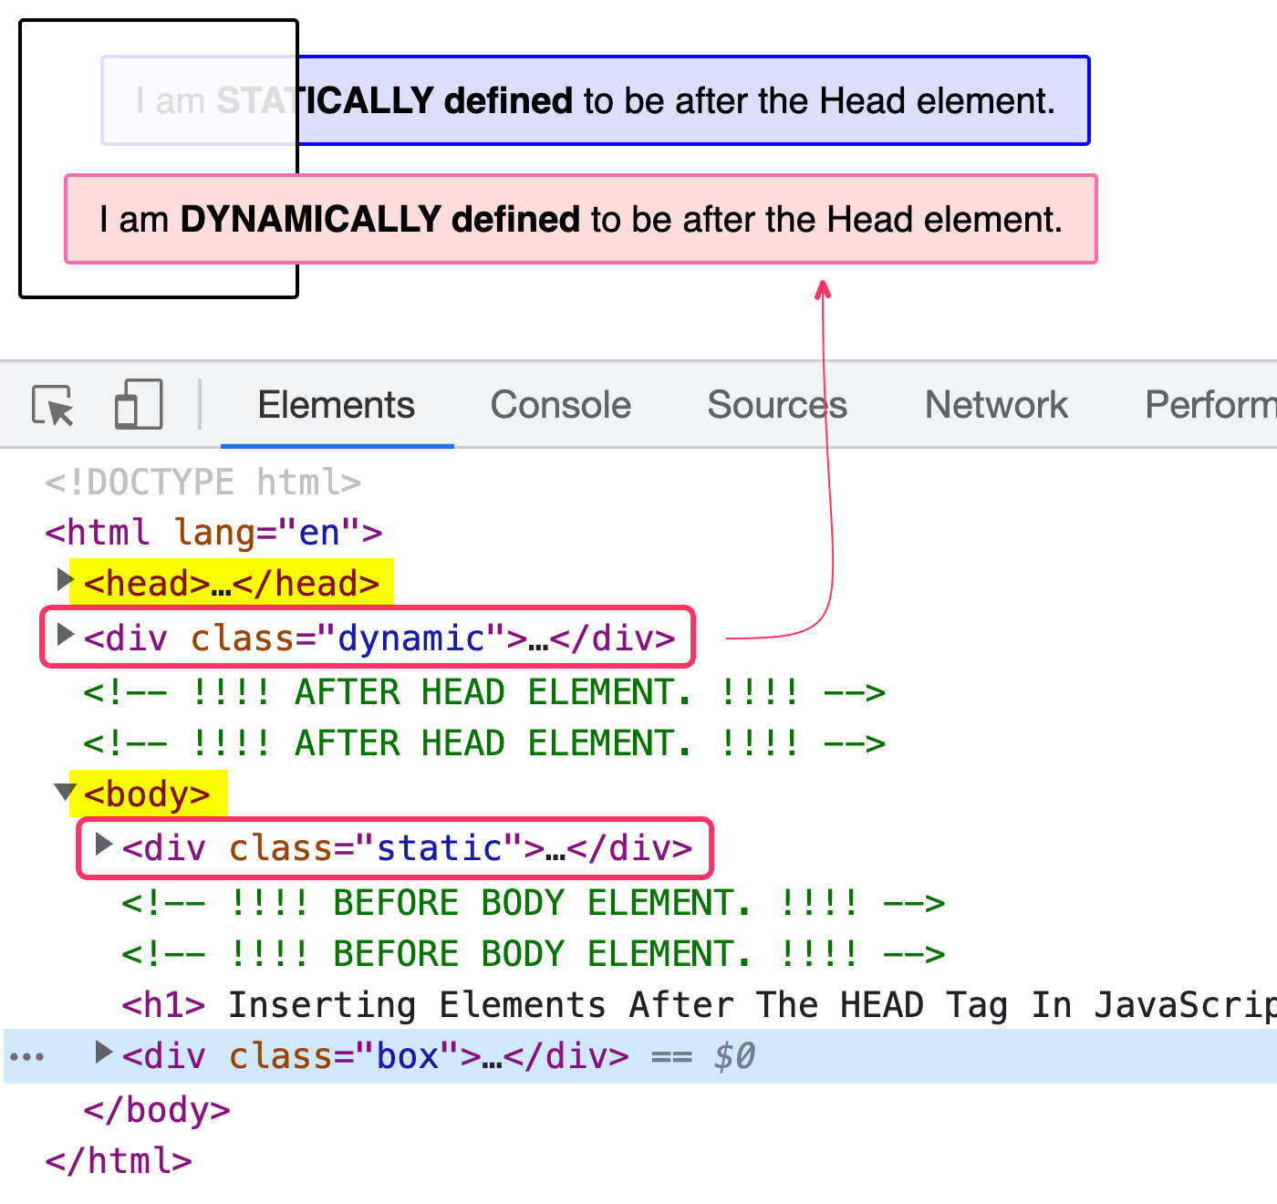
Task: Expand the div with class dynamic
Action: [x=64, y=636]
